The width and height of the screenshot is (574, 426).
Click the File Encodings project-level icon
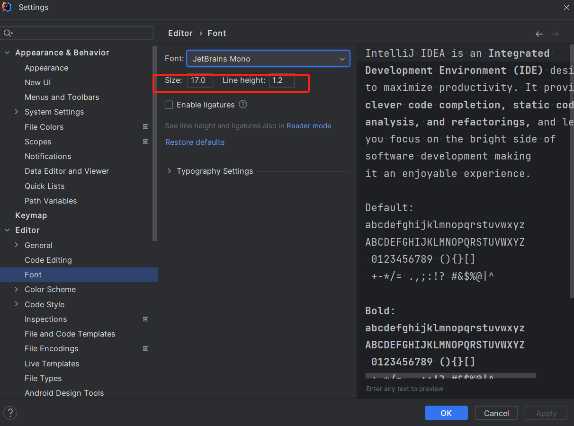pyautogui.click(x=145, y=348)
